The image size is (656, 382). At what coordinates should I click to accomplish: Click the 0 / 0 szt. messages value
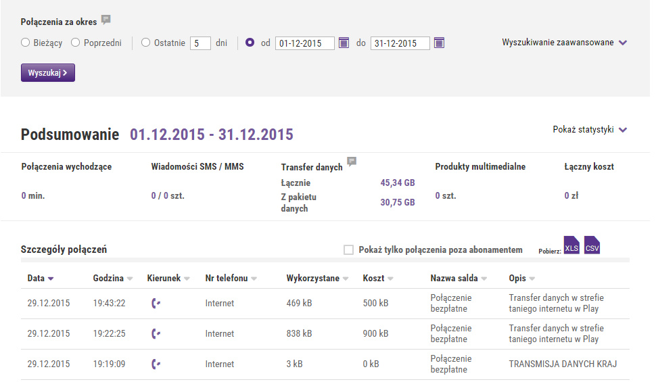pyautogui.click(x=168, y=196)
